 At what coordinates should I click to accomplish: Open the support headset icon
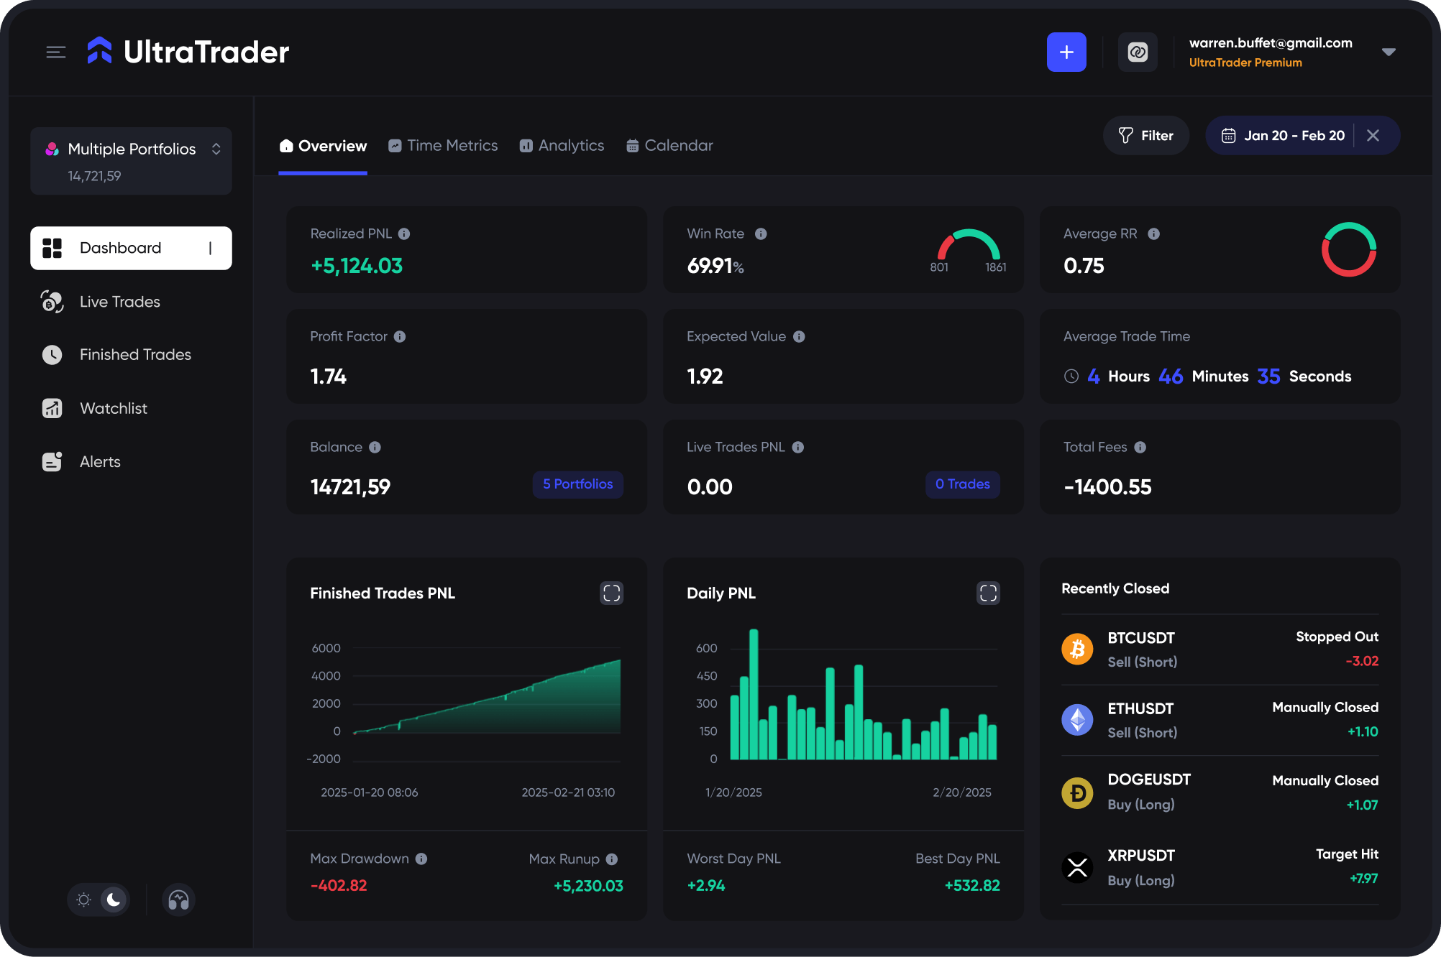point(177,900)
